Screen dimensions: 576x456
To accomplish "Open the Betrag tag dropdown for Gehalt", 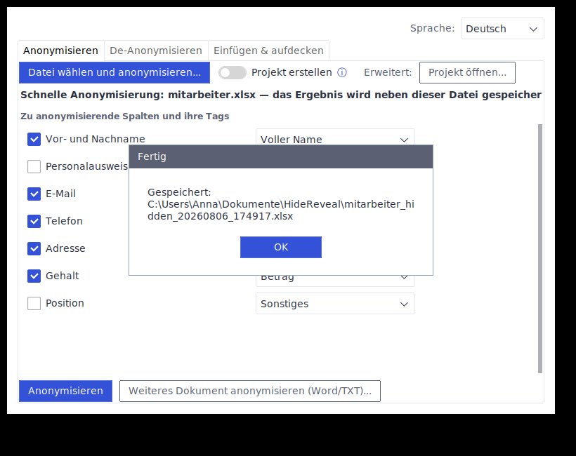I will tap(335, 281).
